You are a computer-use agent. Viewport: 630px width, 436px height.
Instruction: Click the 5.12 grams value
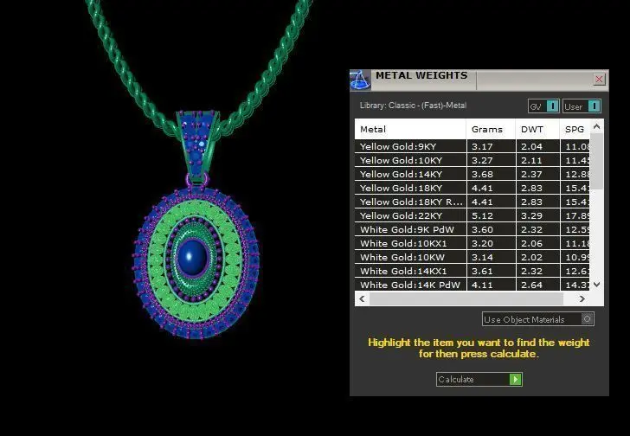point(482,215)
